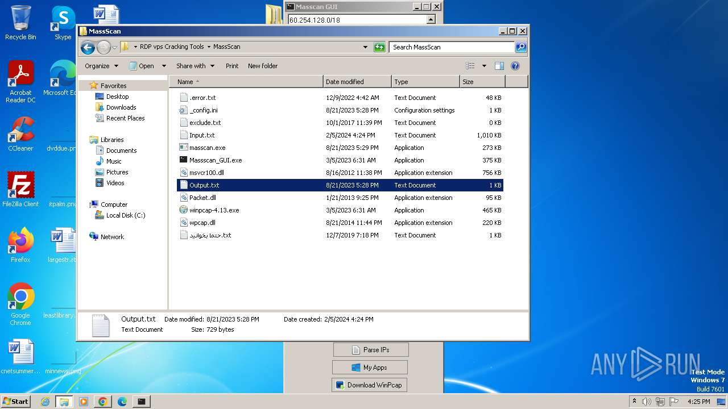The width and height of the screenshot is (728, 409).
Task: Switch to Masscan console taskbar icon
Action: tap(142, 402)
